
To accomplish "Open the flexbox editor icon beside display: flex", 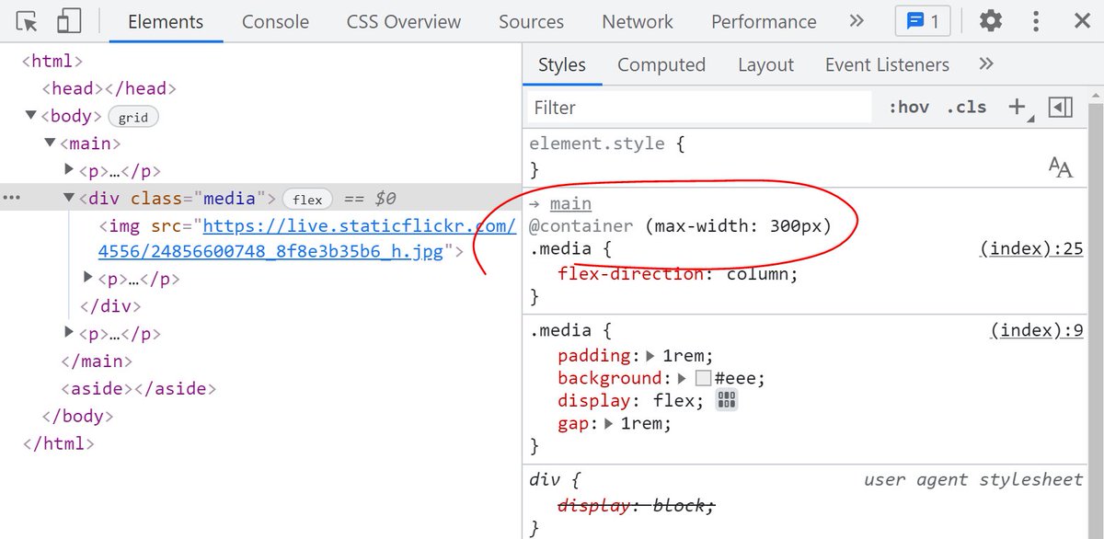I will click(726, 400).
